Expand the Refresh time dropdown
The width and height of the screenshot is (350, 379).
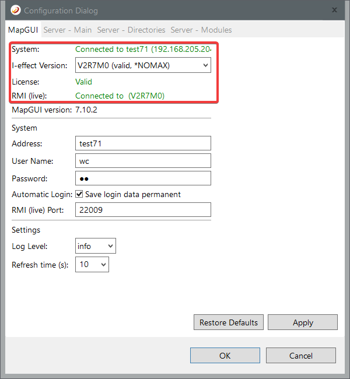click(x=92, y=265)
